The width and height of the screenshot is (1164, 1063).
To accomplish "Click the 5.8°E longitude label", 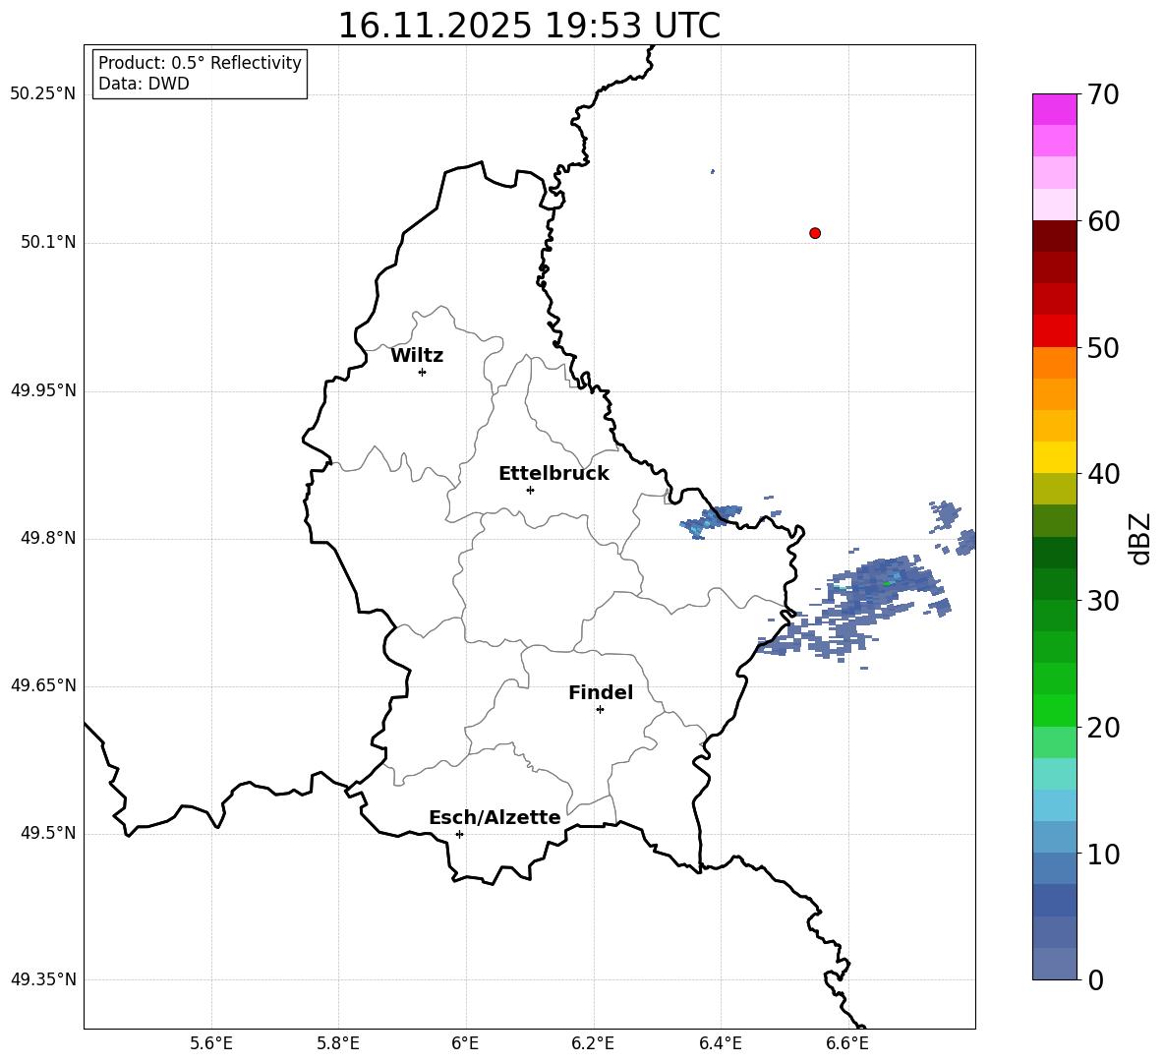I will (338, 1043).
